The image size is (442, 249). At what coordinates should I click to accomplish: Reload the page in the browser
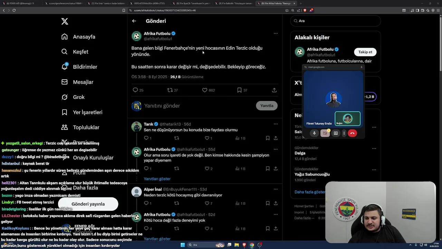tap(14, 10)
